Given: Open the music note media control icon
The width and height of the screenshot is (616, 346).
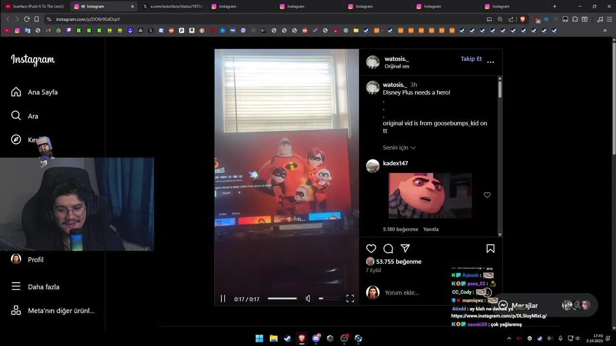Looking at the screenshot, I should tap(600, 19).
